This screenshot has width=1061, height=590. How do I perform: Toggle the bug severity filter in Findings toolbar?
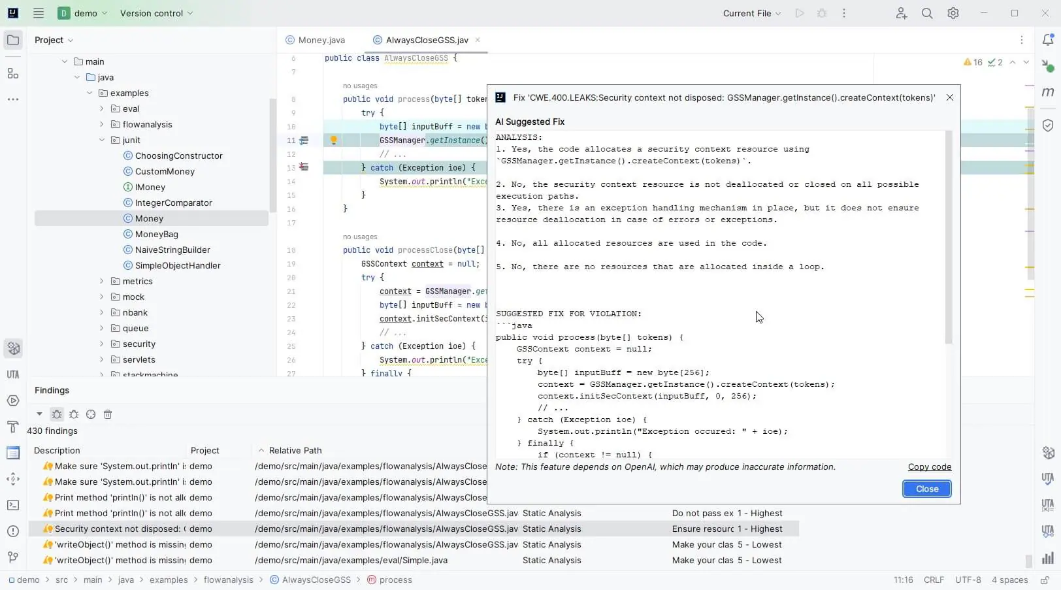pyautogui.click(x=56, y=414)
